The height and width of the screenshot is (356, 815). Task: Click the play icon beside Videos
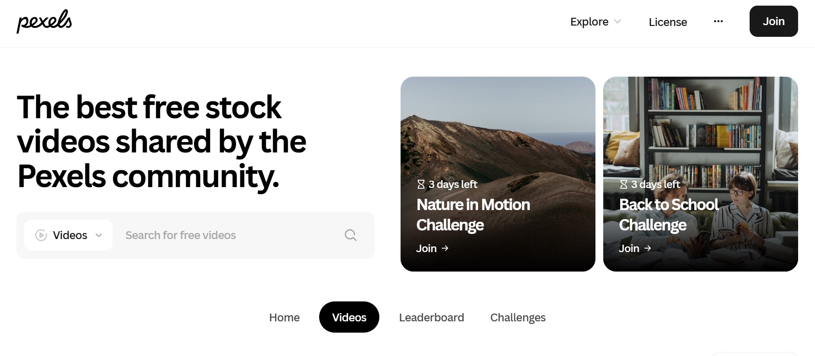41,235
